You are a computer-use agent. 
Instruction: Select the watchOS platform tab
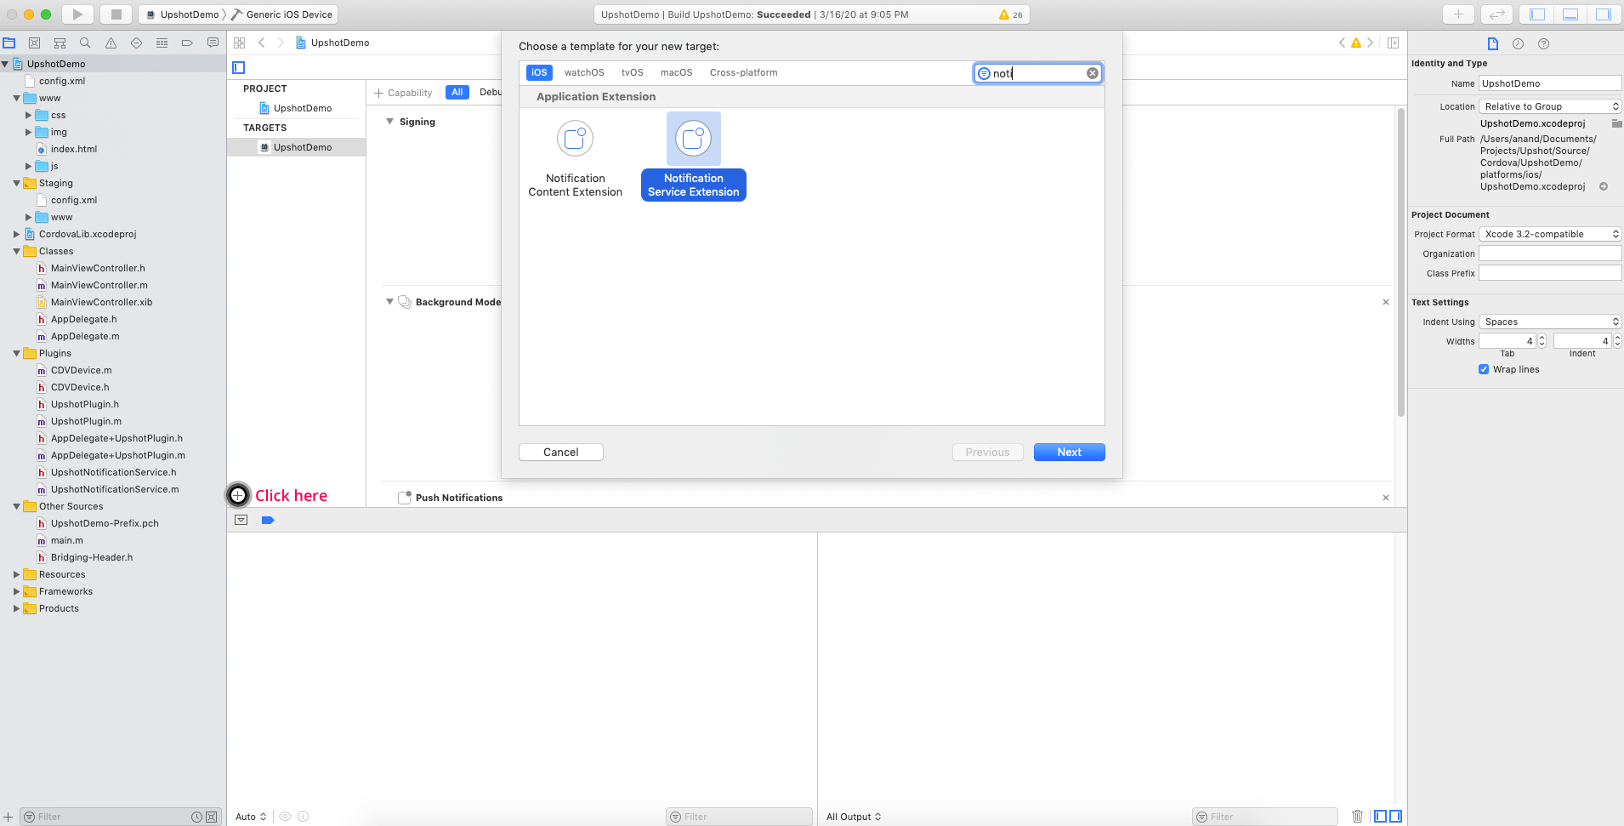584,72
